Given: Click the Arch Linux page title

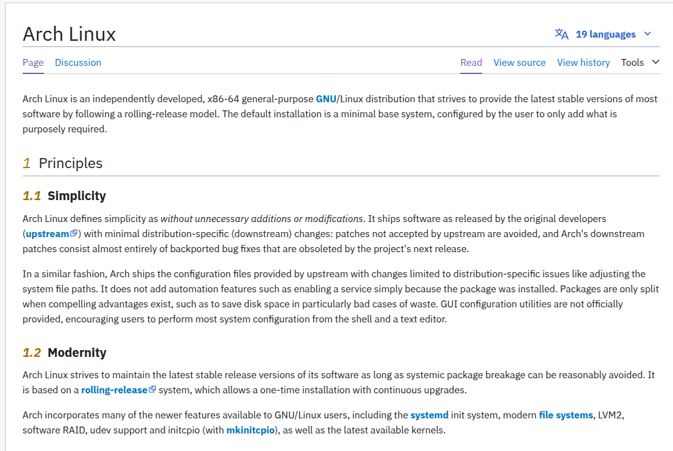Looking at the screenshot, I should 69,34.
